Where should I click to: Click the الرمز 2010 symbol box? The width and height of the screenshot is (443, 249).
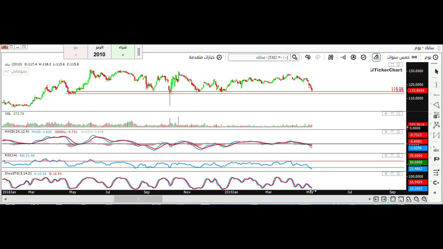(99, 52)
